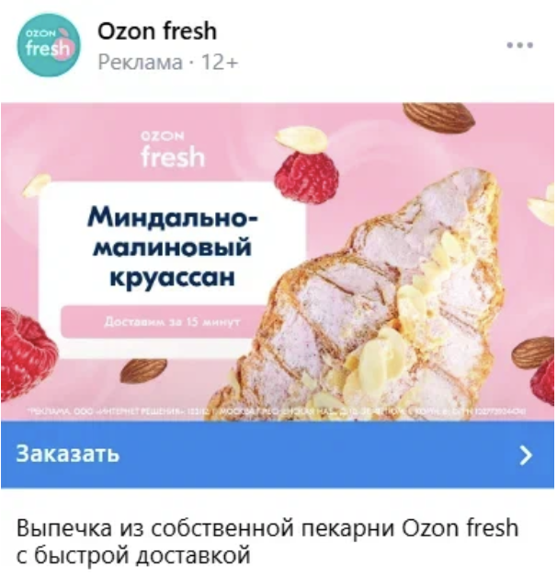
Task: Click the almond below the white text card
Action: pyautogui.click(x=143, y=371)
